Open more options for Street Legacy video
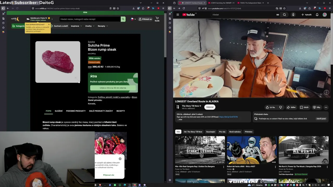The width and height of the screenshot is (333, 187). point(223,167)
